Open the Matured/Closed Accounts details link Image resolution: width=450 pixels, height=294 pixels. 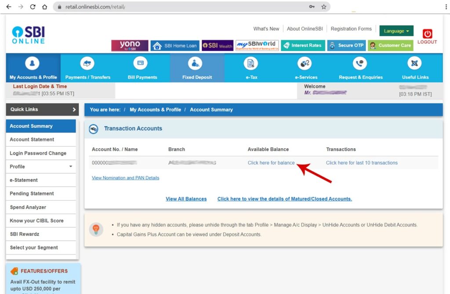(284, 199)
